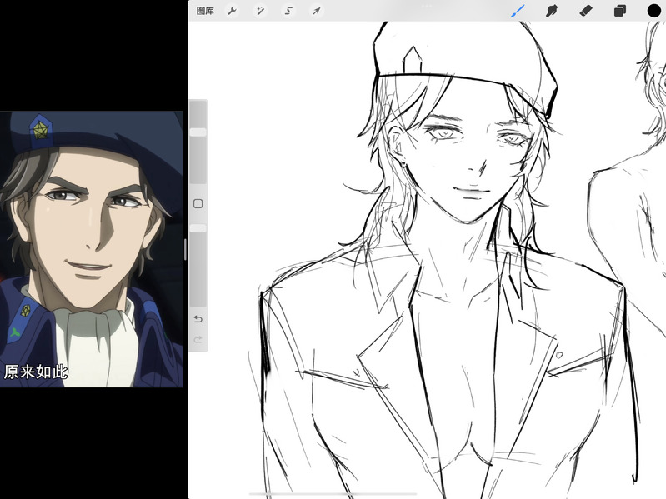Select the Eraser tool
The image size is (666, 499).
tap(586, 11)
